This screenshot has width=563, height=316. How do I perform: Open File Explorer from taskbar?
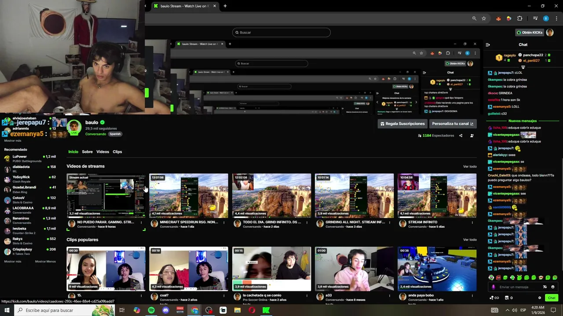coord(238,310)
